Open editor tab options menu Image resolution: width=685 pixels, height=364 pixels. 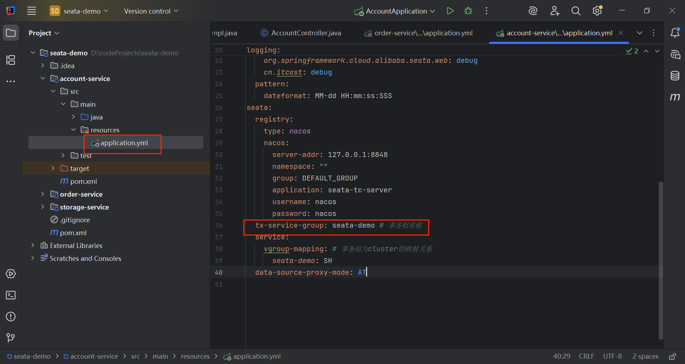point(654,33)
